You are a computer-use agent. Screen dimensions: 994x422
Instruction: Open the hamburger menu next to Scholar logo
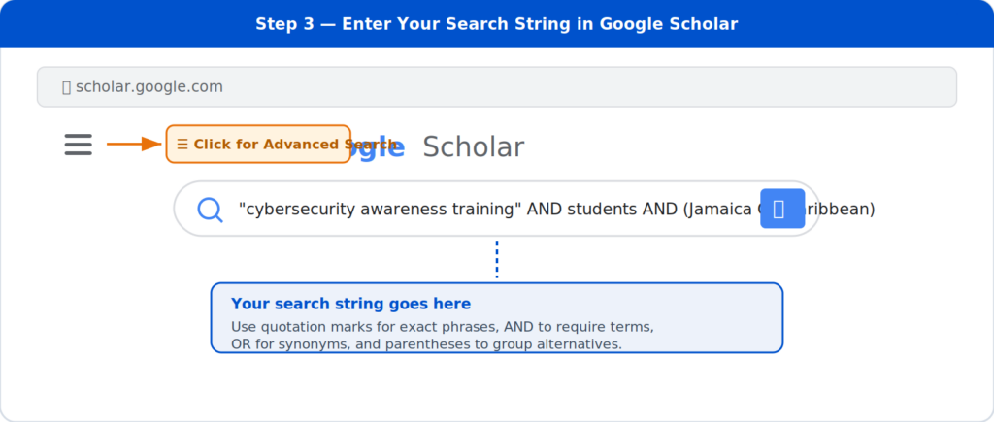click(x=79, y=145)
